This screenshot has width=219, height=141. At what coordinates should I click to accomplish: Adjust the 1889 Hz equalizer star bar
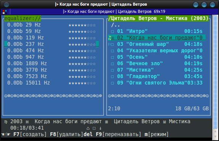coord(82,64)
